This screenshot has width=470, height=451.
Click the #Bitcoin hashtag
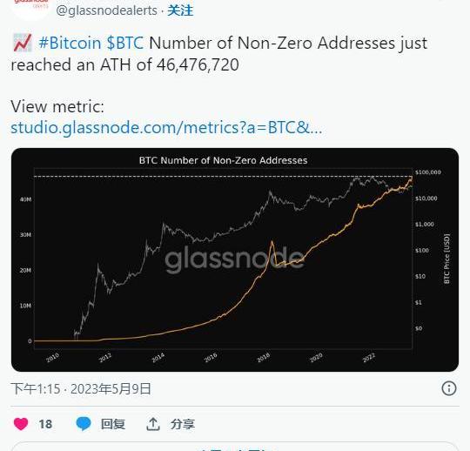[x=70, y=43]
